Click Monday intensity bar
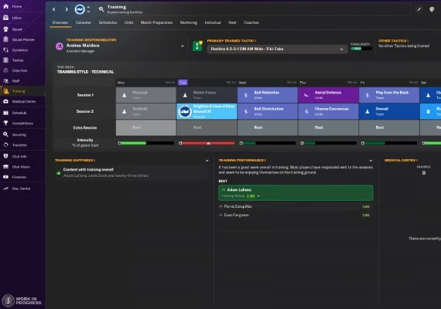The height and width of the screenshot is (309, 441). click(146, 143)
